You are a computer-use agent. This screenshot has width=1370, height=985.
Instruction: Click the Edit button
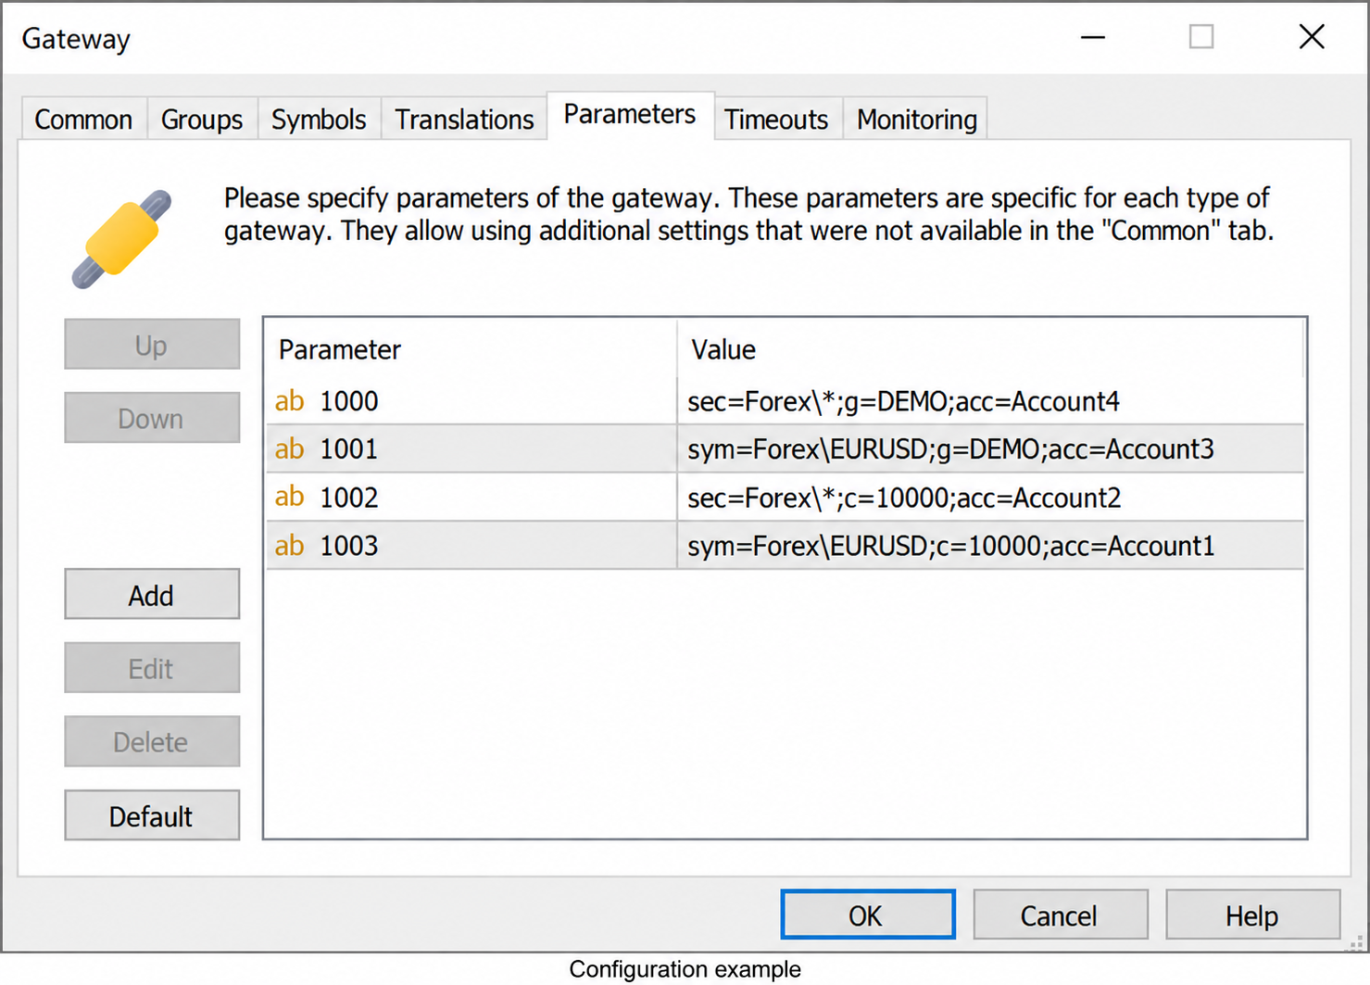(x=152, y=668)
